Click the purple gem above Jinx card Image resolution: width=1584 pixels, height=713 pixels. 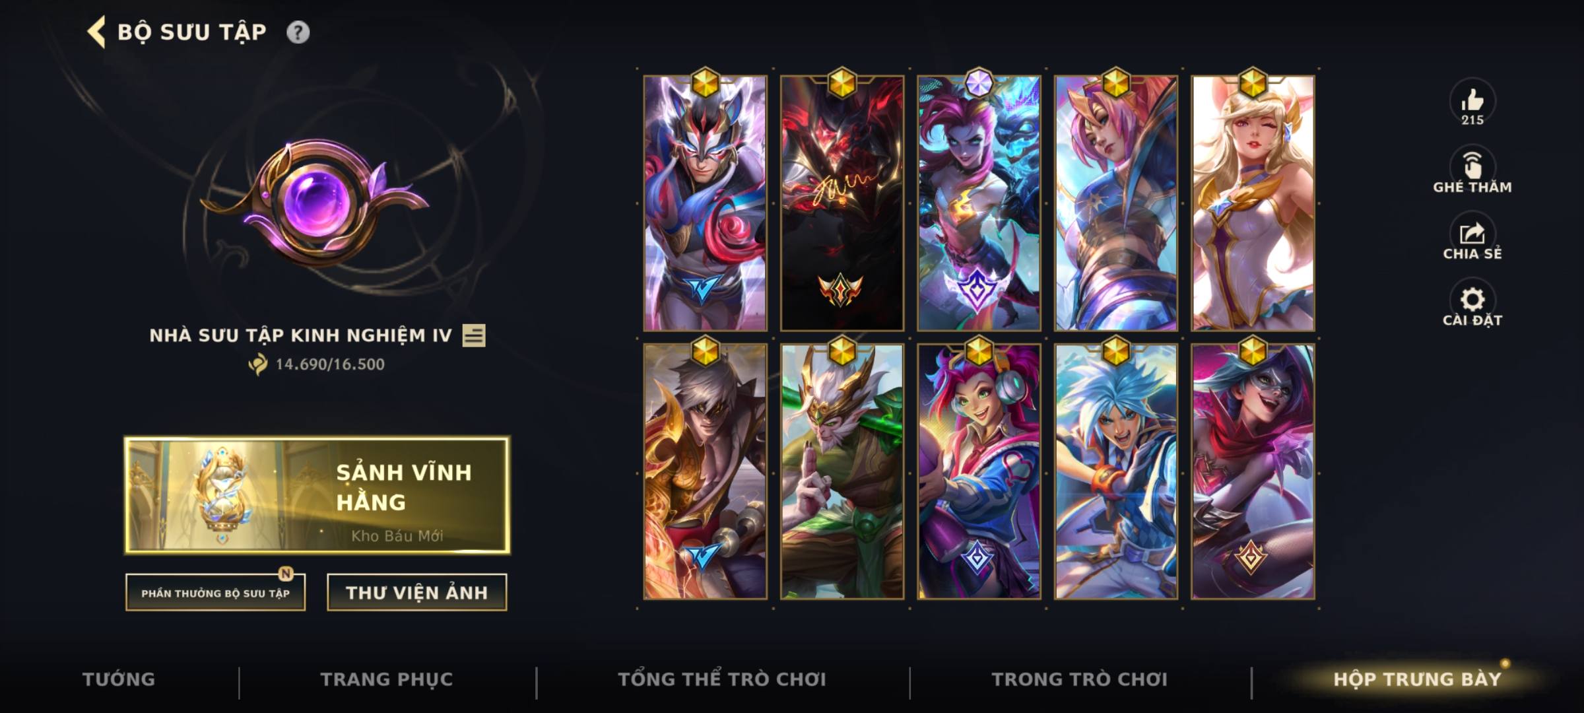978,83
